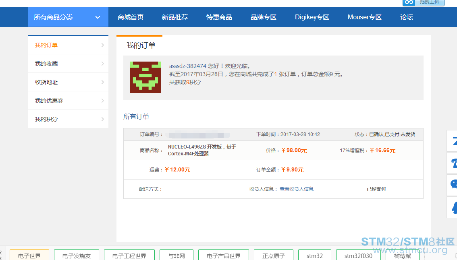Viewport: 457px width, 260px height.
Task: Expand the 所有商品分类 category dropdown
Action: [68, 17]
